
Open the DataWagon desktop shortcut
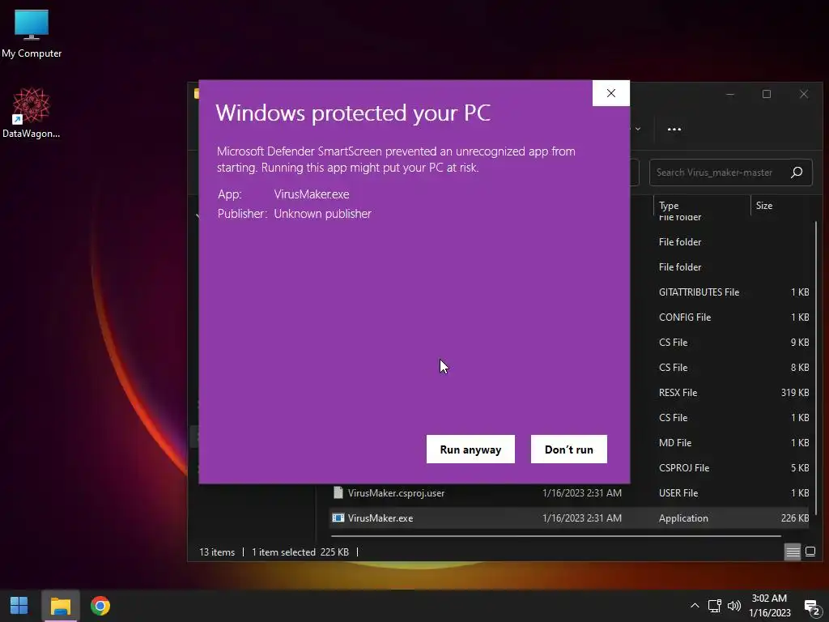pyautogui.click(x=32, y=113)
